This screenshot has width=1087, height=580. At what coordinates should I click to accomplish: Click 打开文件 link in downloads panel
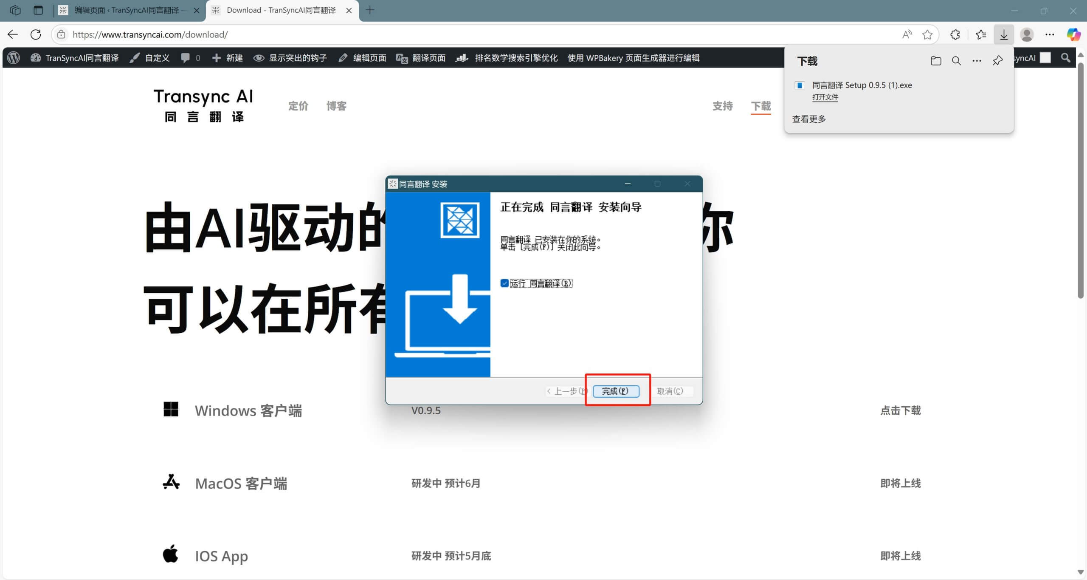click(x=825, y=97)
